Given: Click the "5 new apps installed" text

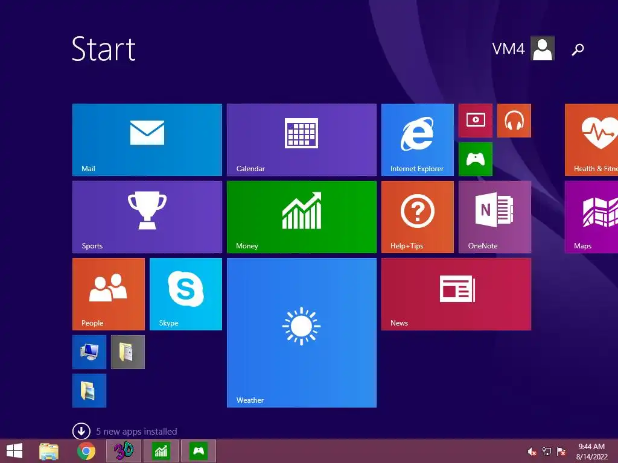Looking at the screenshot, I should point(136,432).
